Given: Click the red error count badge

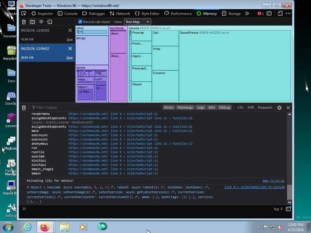Looking at the screenshot, I should pyautogui.click(x=260, y=13).
